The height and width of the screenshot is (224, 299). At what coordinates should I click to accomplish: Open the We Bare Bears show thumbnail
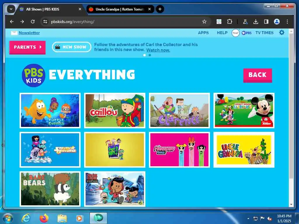click(x=50, y=189)
